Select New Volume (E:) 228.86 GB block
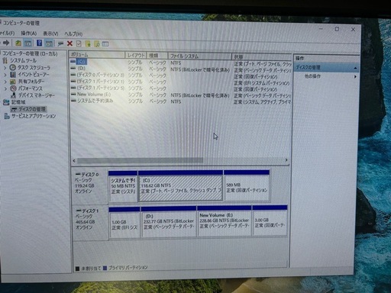Image resolution: width=391 pixels, height=293 pixels. [x=225, y=222]
